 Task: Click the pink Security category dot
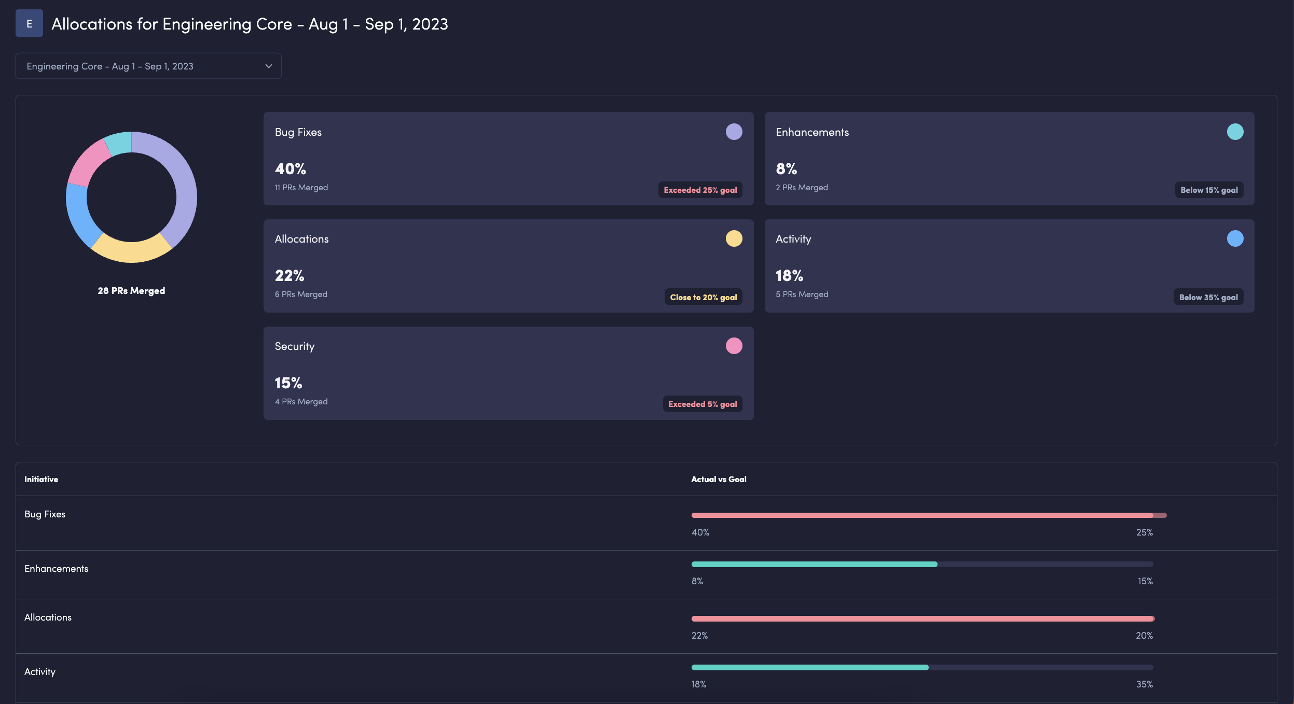coord(733,346)
